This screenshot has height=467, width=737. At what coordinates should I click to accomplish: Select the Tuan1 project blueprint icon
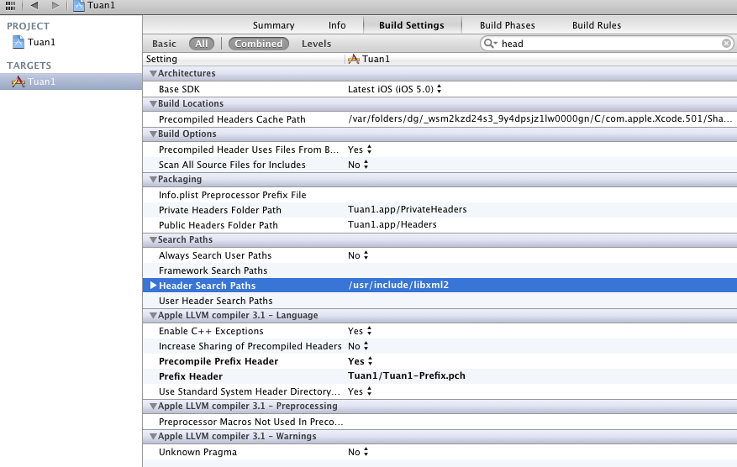[x=18, y=42]
